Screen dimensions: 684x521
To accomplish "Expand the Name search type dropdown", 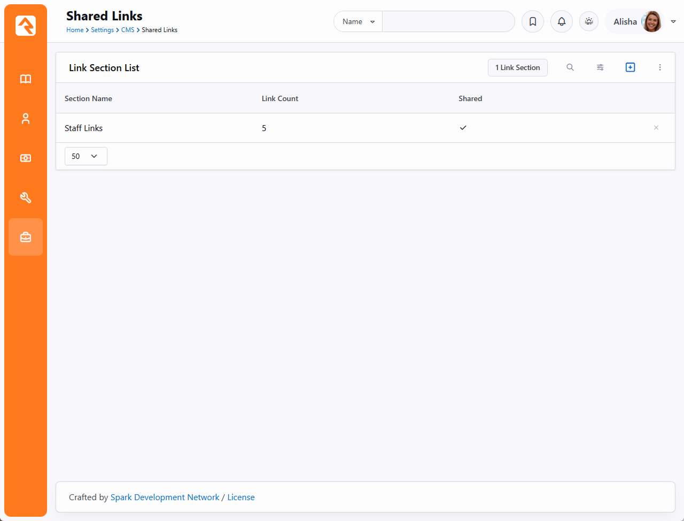I will click(358, 22).
